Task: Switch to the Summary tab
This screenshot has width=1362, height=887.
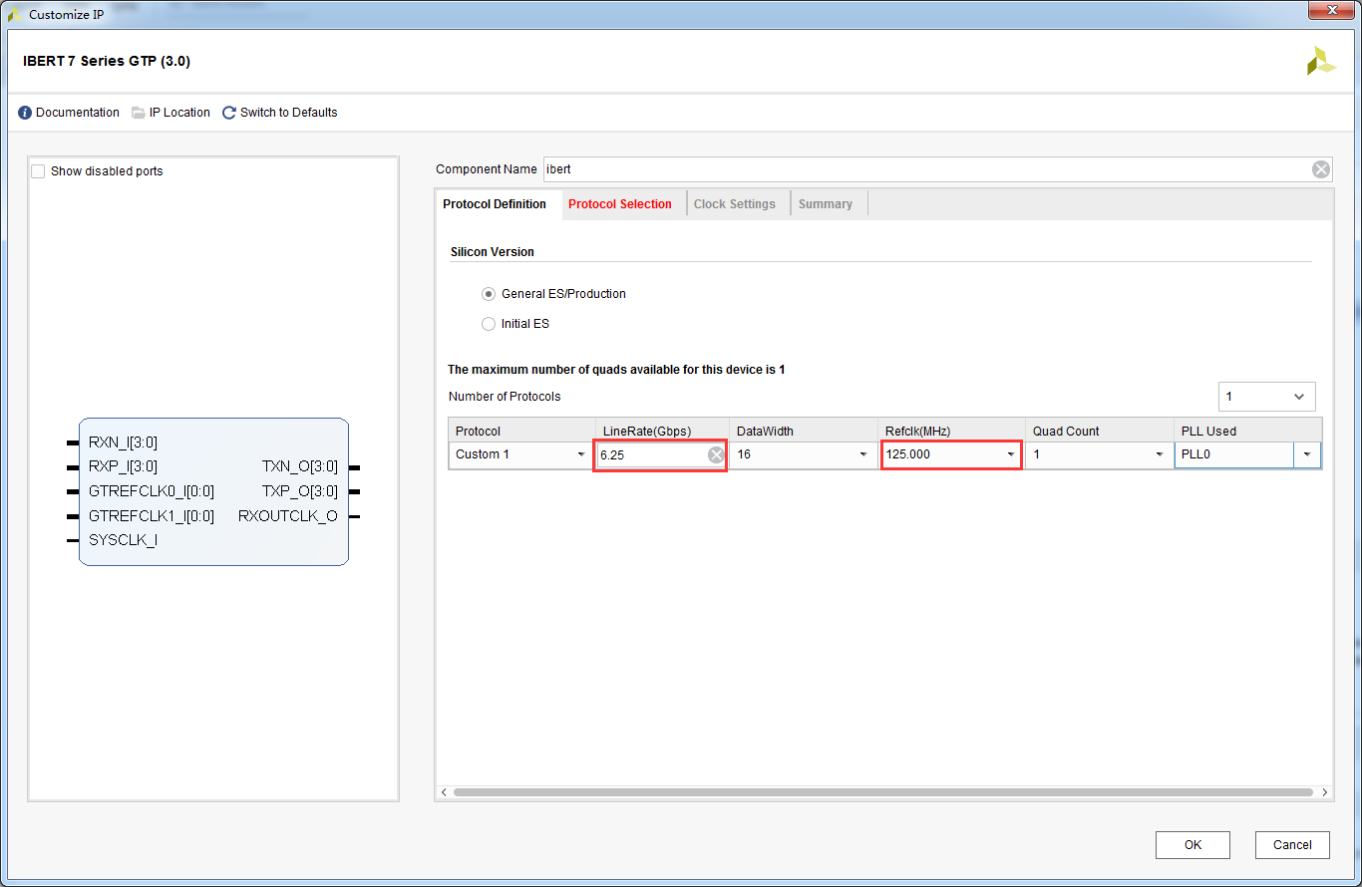Action: tap(826, 204)
